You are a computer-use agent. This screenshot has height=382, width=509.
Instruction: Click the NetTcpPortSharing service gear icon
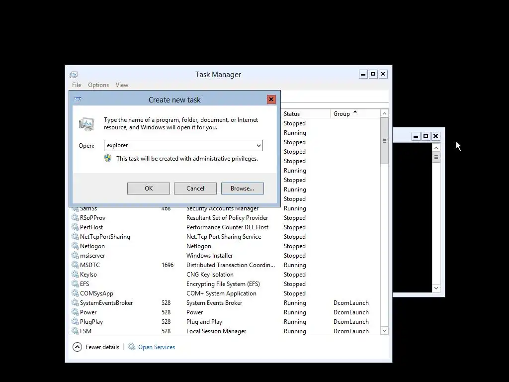(x=75, y=236)
